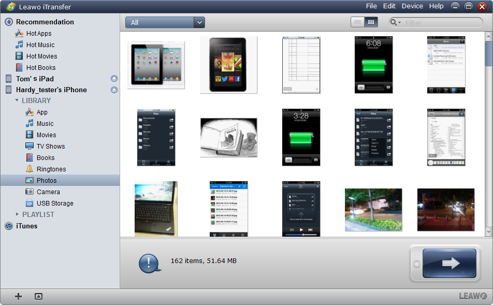Open Camera library category
This screenshot has height=305, width=493.
coord(48,192)
